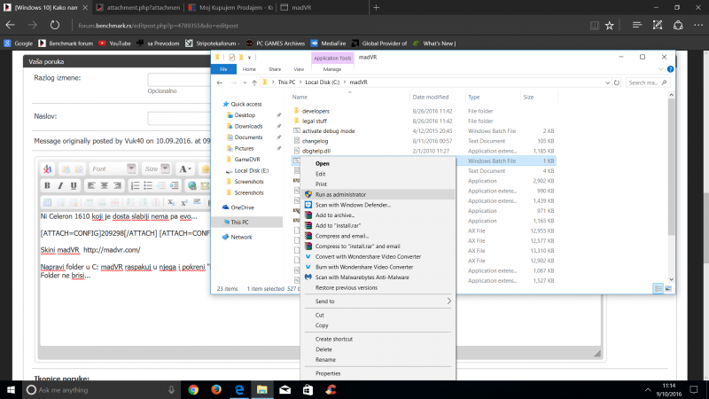Add page to favorites star icon
This screenshot has height=399, width=709.
[610, 26]
